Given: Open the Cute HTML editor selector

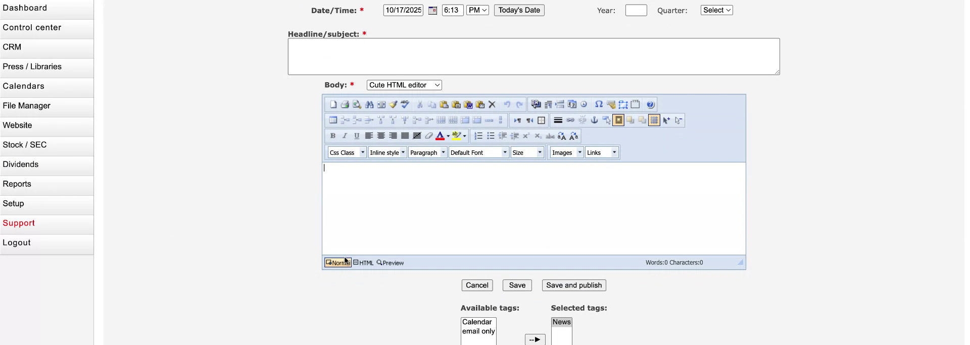Looking at the screenshot, I should click(x=404, y=85).
